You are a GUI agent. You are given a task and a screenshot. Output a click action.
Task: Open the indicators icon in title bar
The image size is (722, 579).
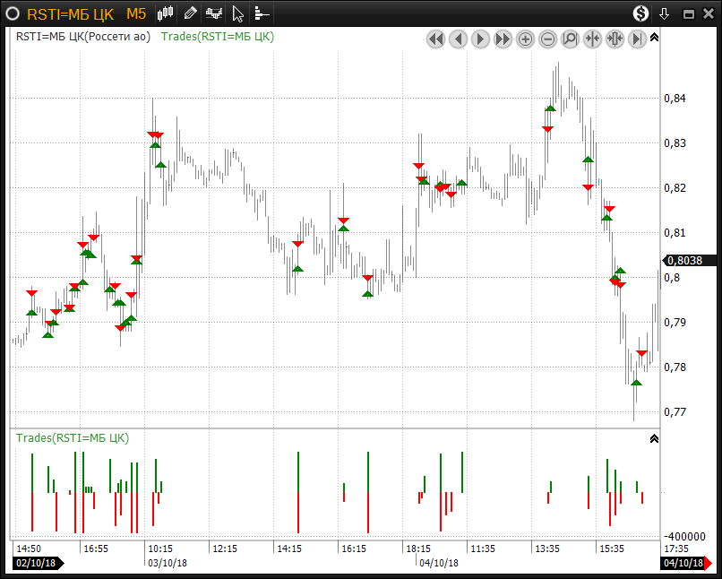pos(214,13)
